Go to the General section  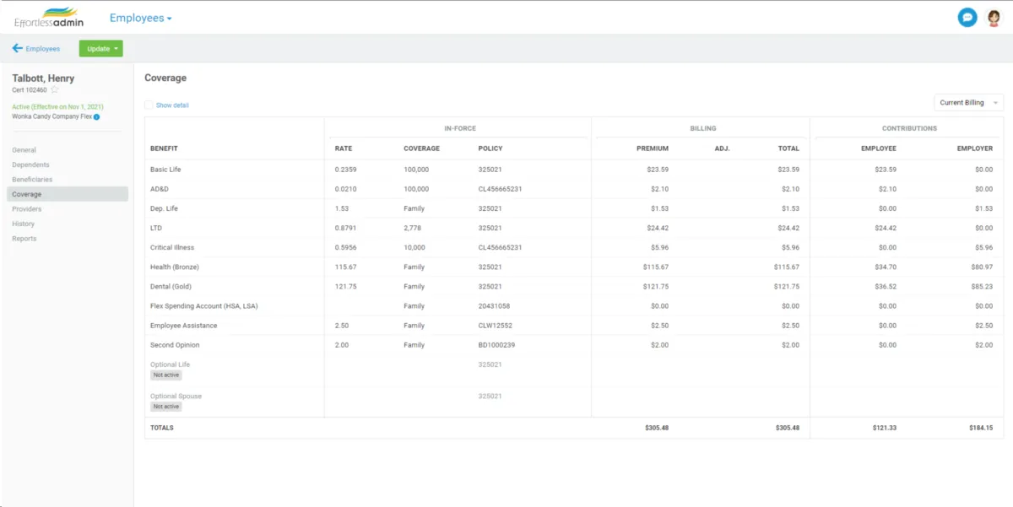(24, 150)
